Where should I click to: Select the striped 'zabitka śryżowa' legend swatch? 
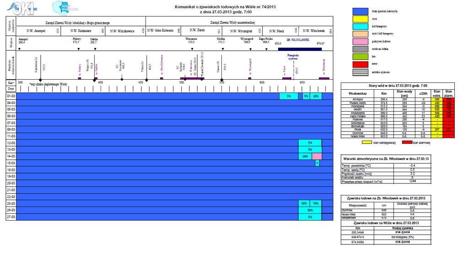[360, 72]
